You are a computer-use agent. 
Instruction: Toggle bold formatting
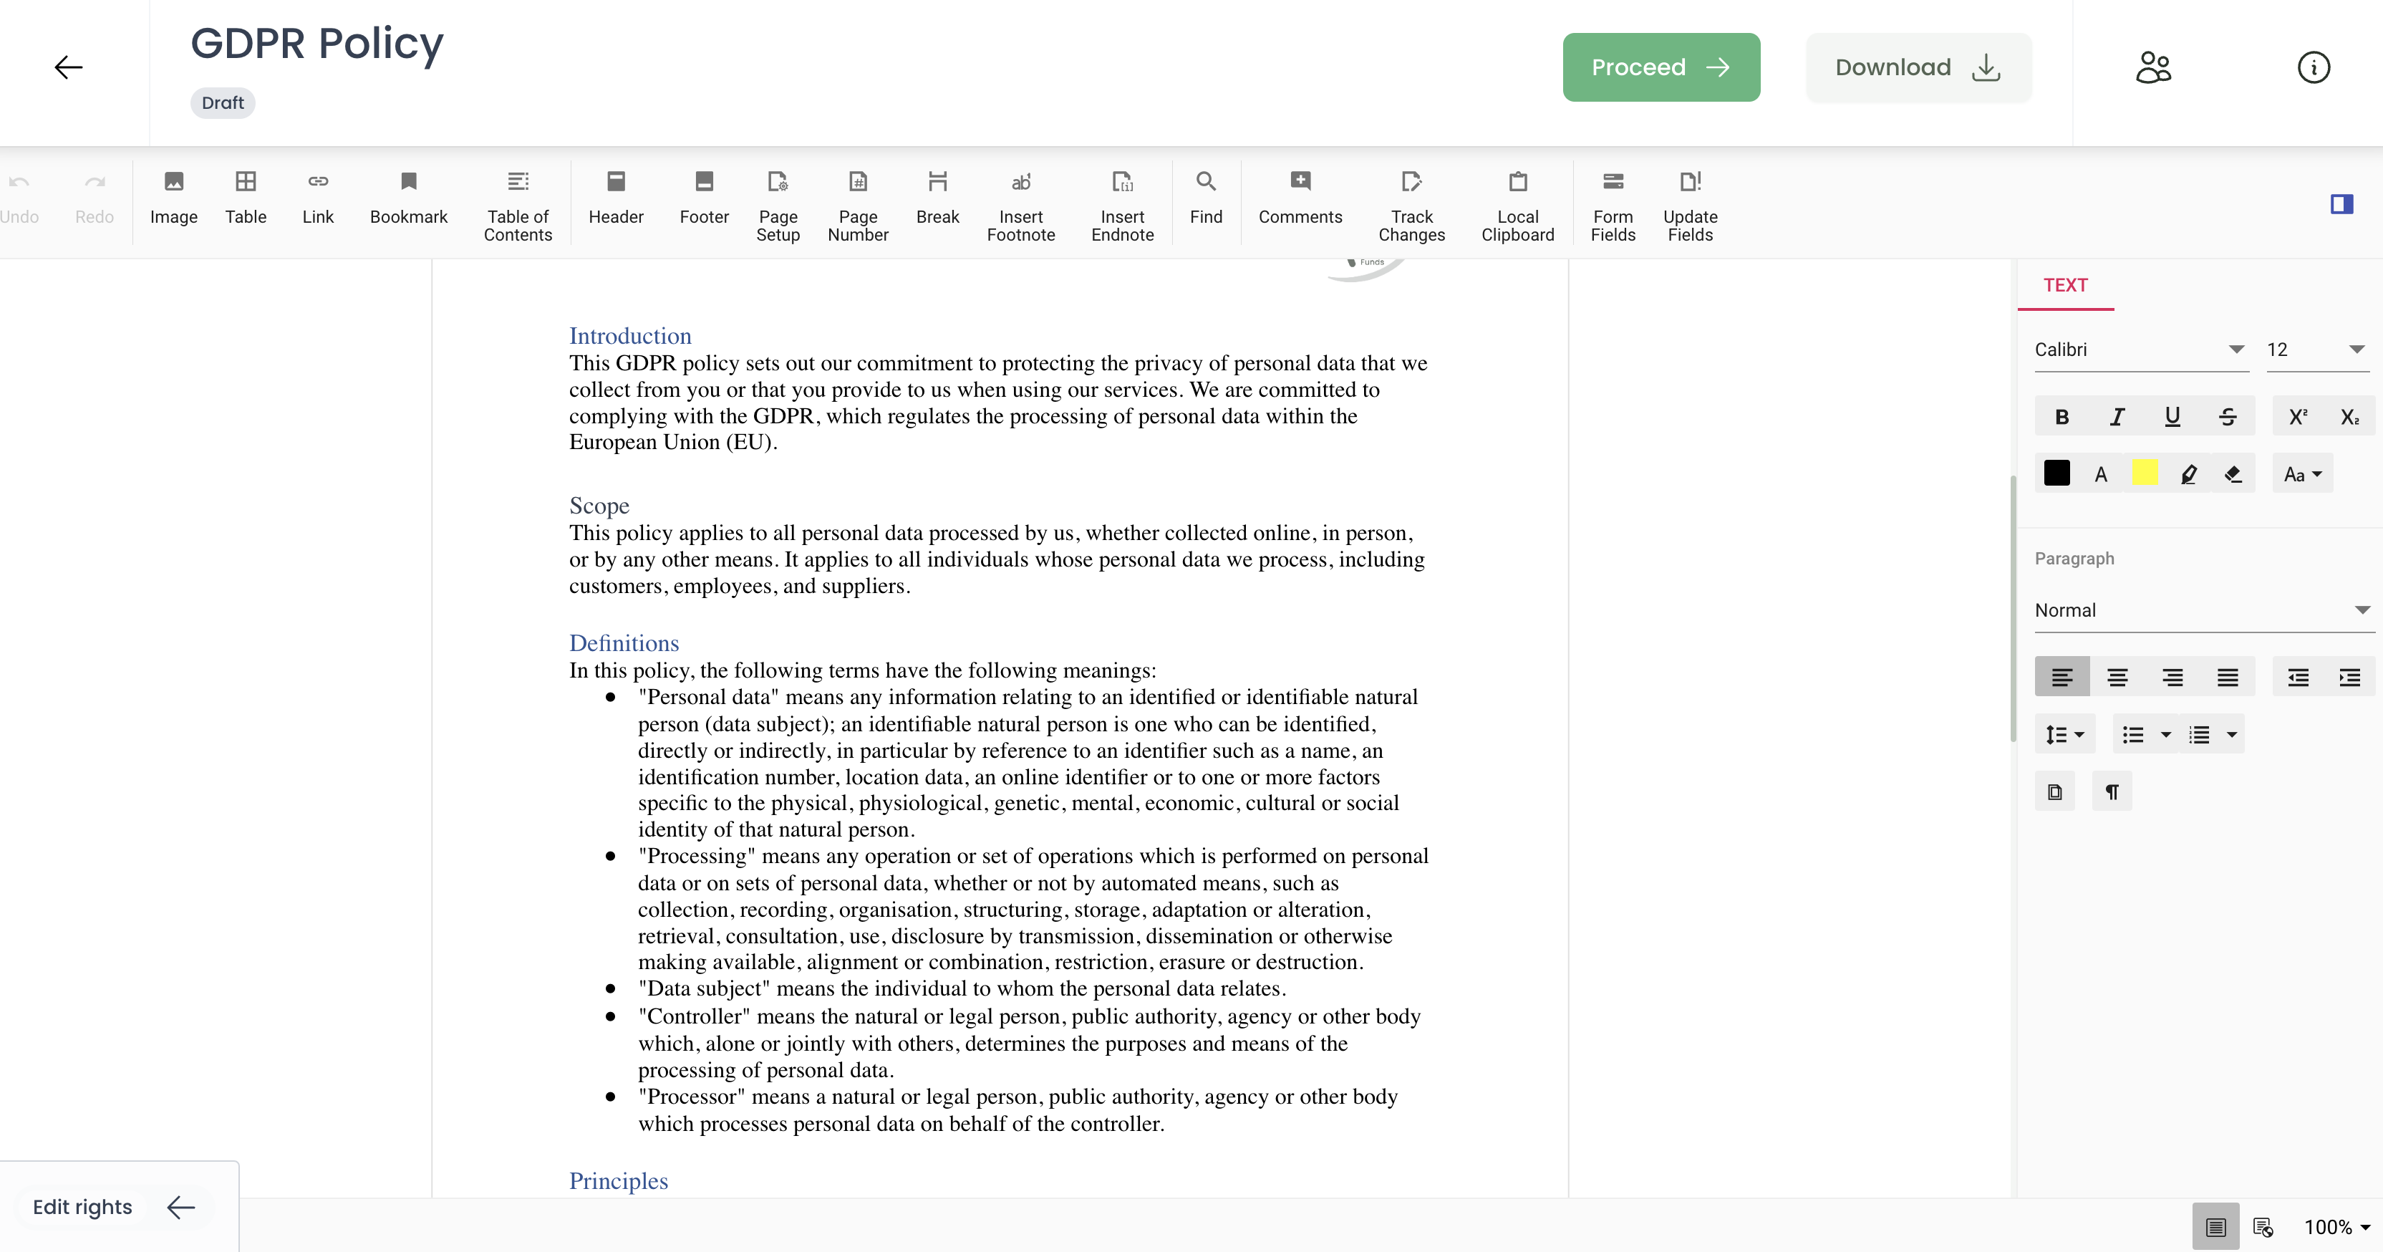[2061, 416]
